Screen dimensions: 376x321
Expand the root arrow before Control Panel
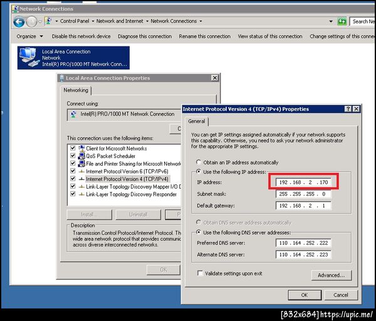point(56,21)
